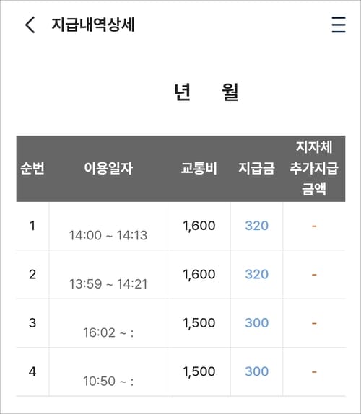Open the 320 payment link in row 2
The height and width of the screenshot is (414, 361).
click(x=256, y=274)
